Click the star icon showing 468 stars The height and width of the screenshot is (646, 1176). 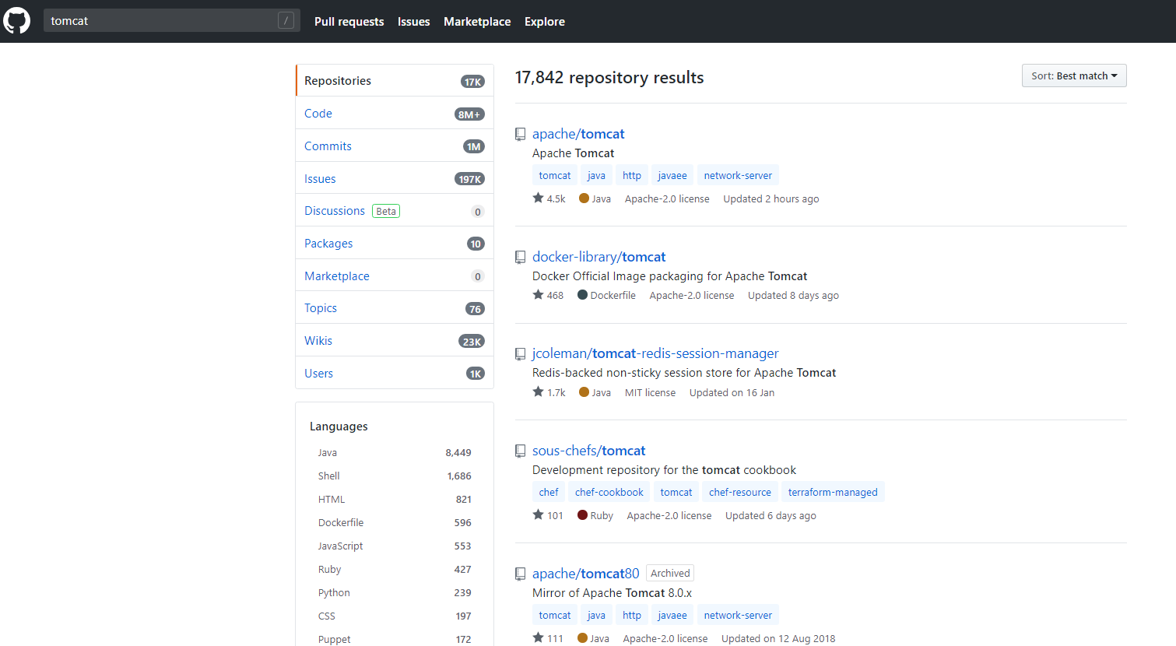tap(538, 295)
